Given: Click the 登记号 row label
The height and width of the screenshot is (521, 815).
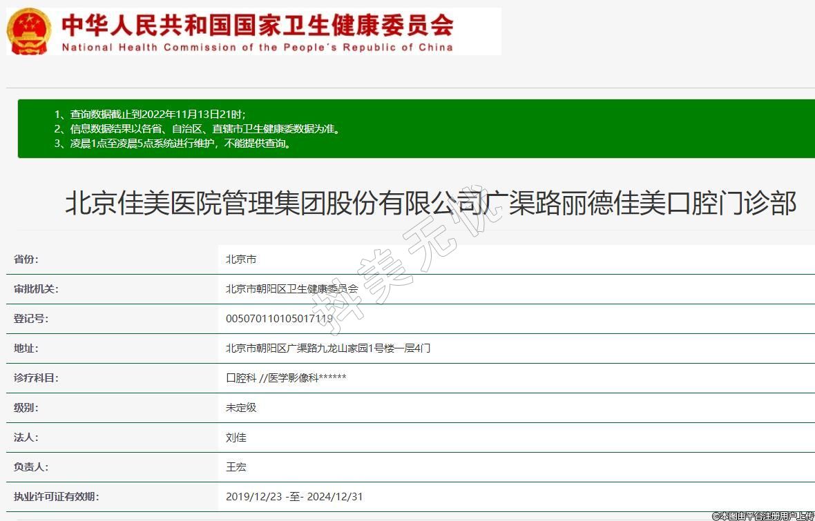Looking at the screenshot, I should click(x=31, y=319).
